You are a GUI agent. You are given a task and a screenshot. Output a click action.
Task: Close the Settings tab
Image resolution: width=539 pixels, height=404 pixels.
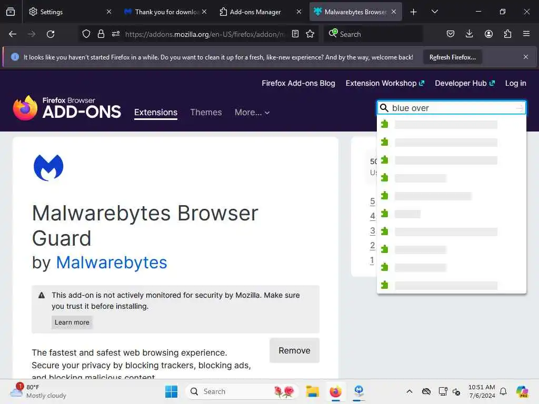coord(109,12)
